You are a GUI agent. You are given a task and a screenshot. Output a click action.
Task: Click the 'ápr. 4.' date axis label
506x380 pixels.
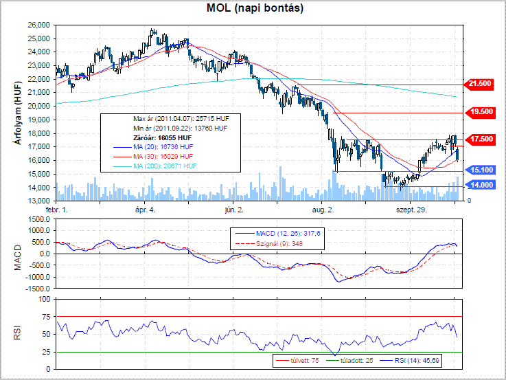(x=146, y=210)
